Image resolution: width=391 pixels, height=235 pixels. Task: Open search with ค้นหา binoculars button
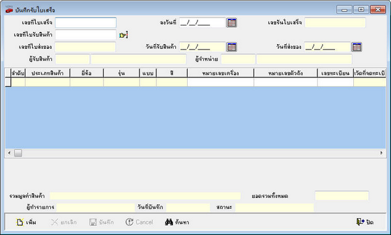tap(177, 222)
